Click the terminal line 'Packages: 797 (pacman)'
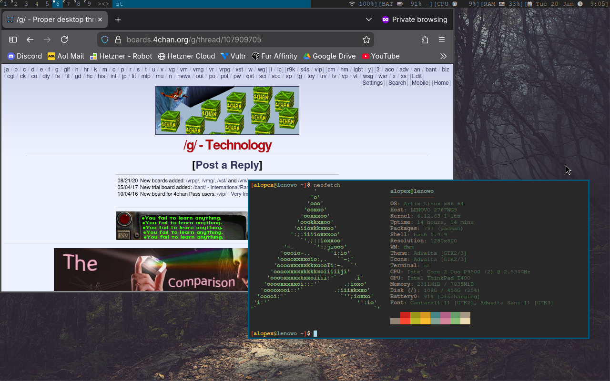 (x=427, y=229)
